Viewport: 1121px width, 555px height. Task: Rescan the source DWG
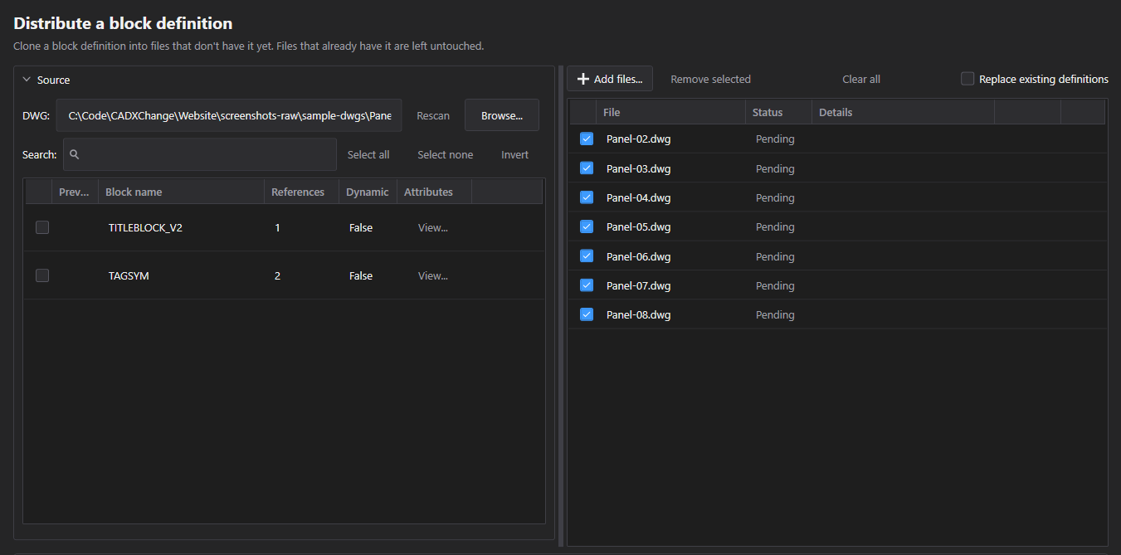(433, 115)
